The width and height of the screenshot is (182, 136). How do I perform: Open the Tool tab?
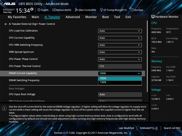(x=117, y=17)
